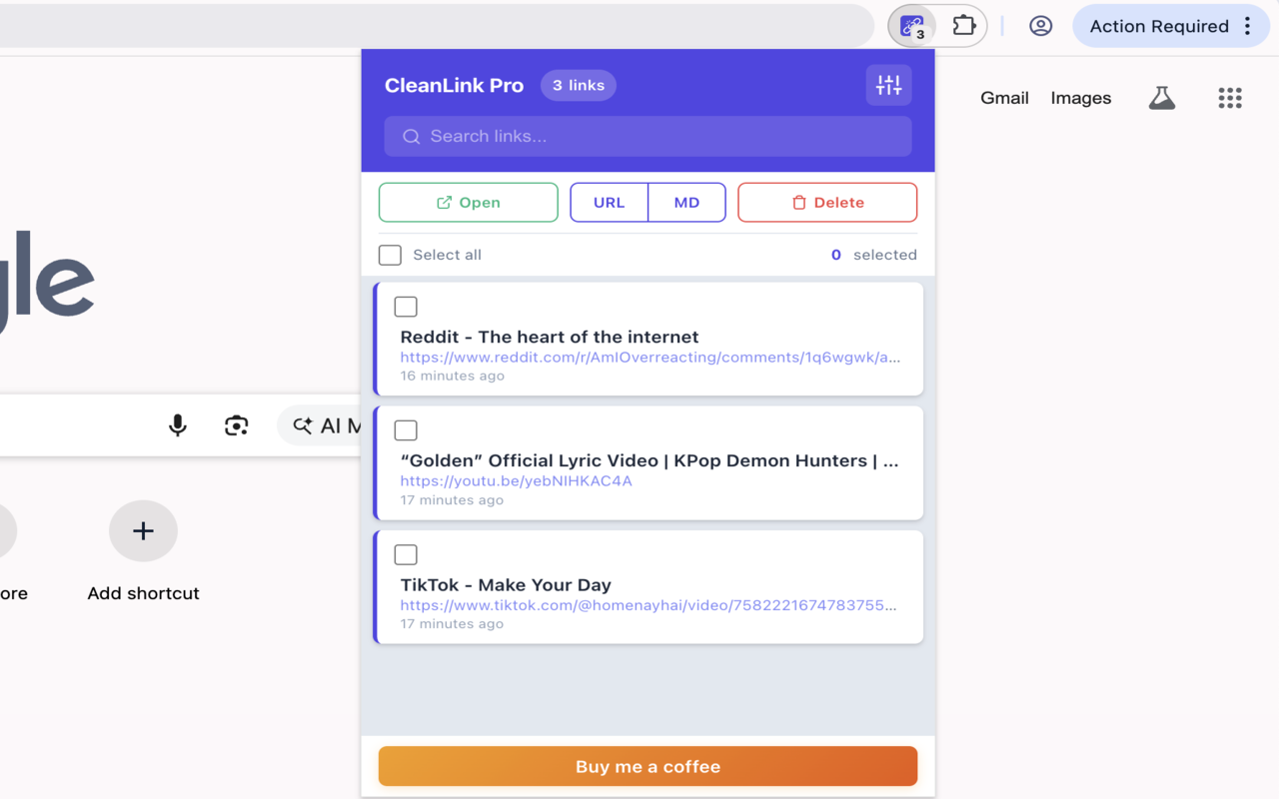The width and height of the screenshot is (1279, 799).
Task: Open CleanLink Pro's filter settings icon
Action: tap(888, 85)
